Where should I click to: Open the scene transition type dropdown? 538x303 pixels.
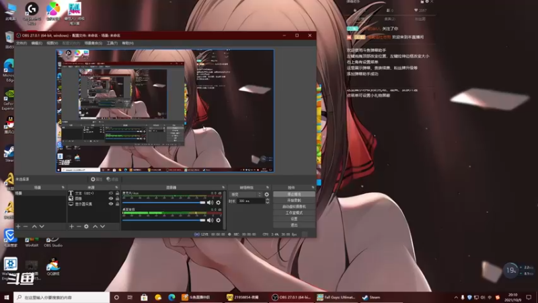pyautogui.click(x=245, y=195)
